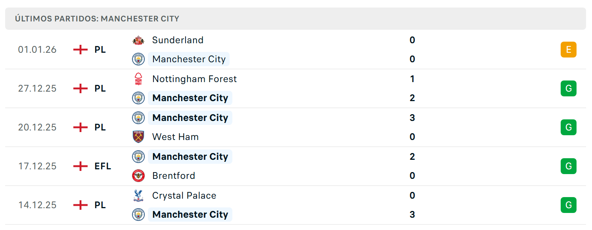592x230 pixels.
Task: Click green G badge for Brentford match
Action: 568,166
